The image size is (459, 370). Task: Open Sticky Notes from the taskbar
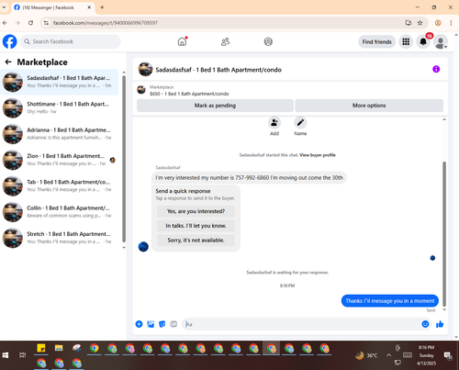tap(41, 348)
